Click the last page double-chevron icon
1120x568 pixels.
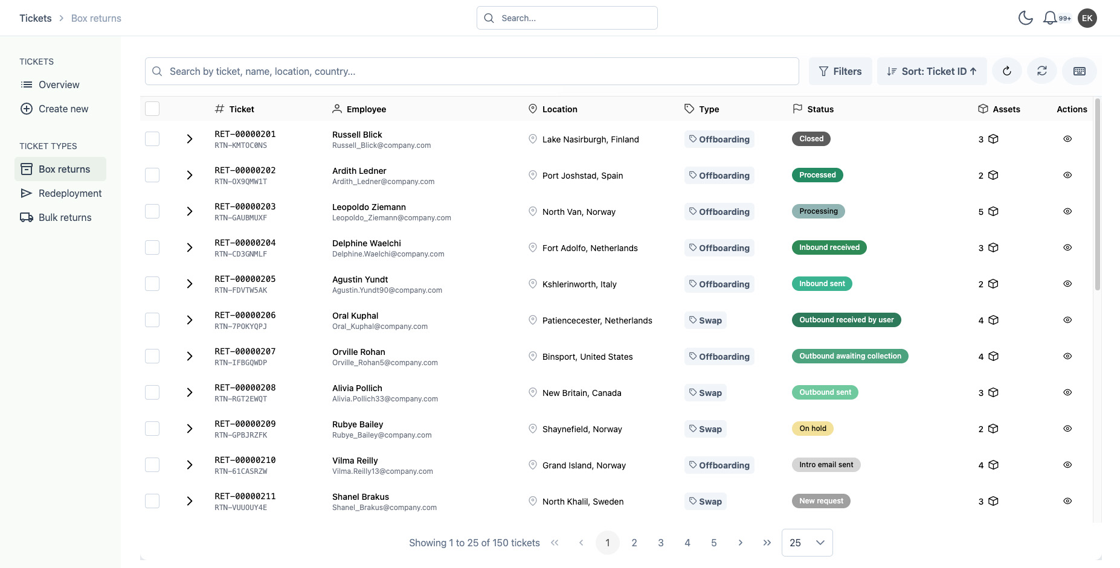(x=767, y=543)
